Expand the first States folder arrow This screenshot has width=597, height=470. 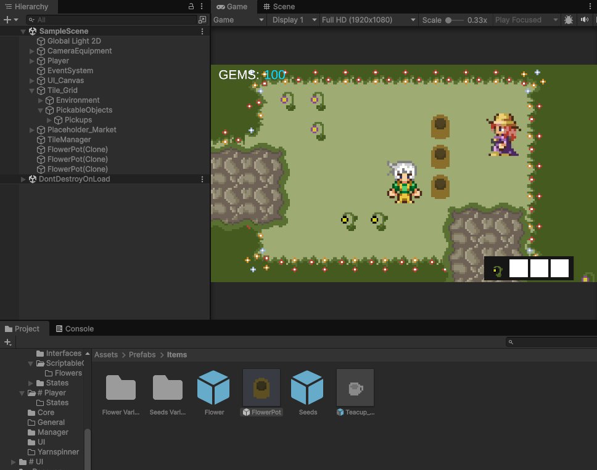pyautogui.click(x=30, y=383)
